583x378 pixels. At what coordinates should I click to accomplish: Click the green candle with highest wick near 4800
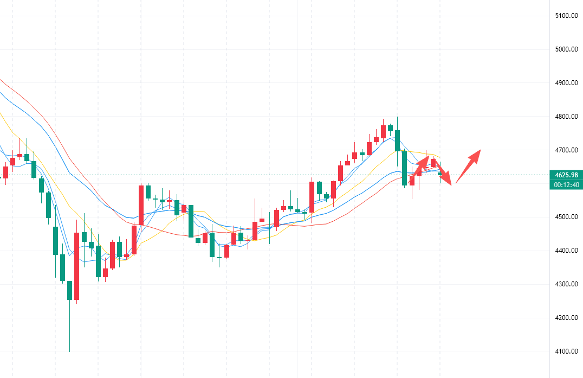point(397,140)
